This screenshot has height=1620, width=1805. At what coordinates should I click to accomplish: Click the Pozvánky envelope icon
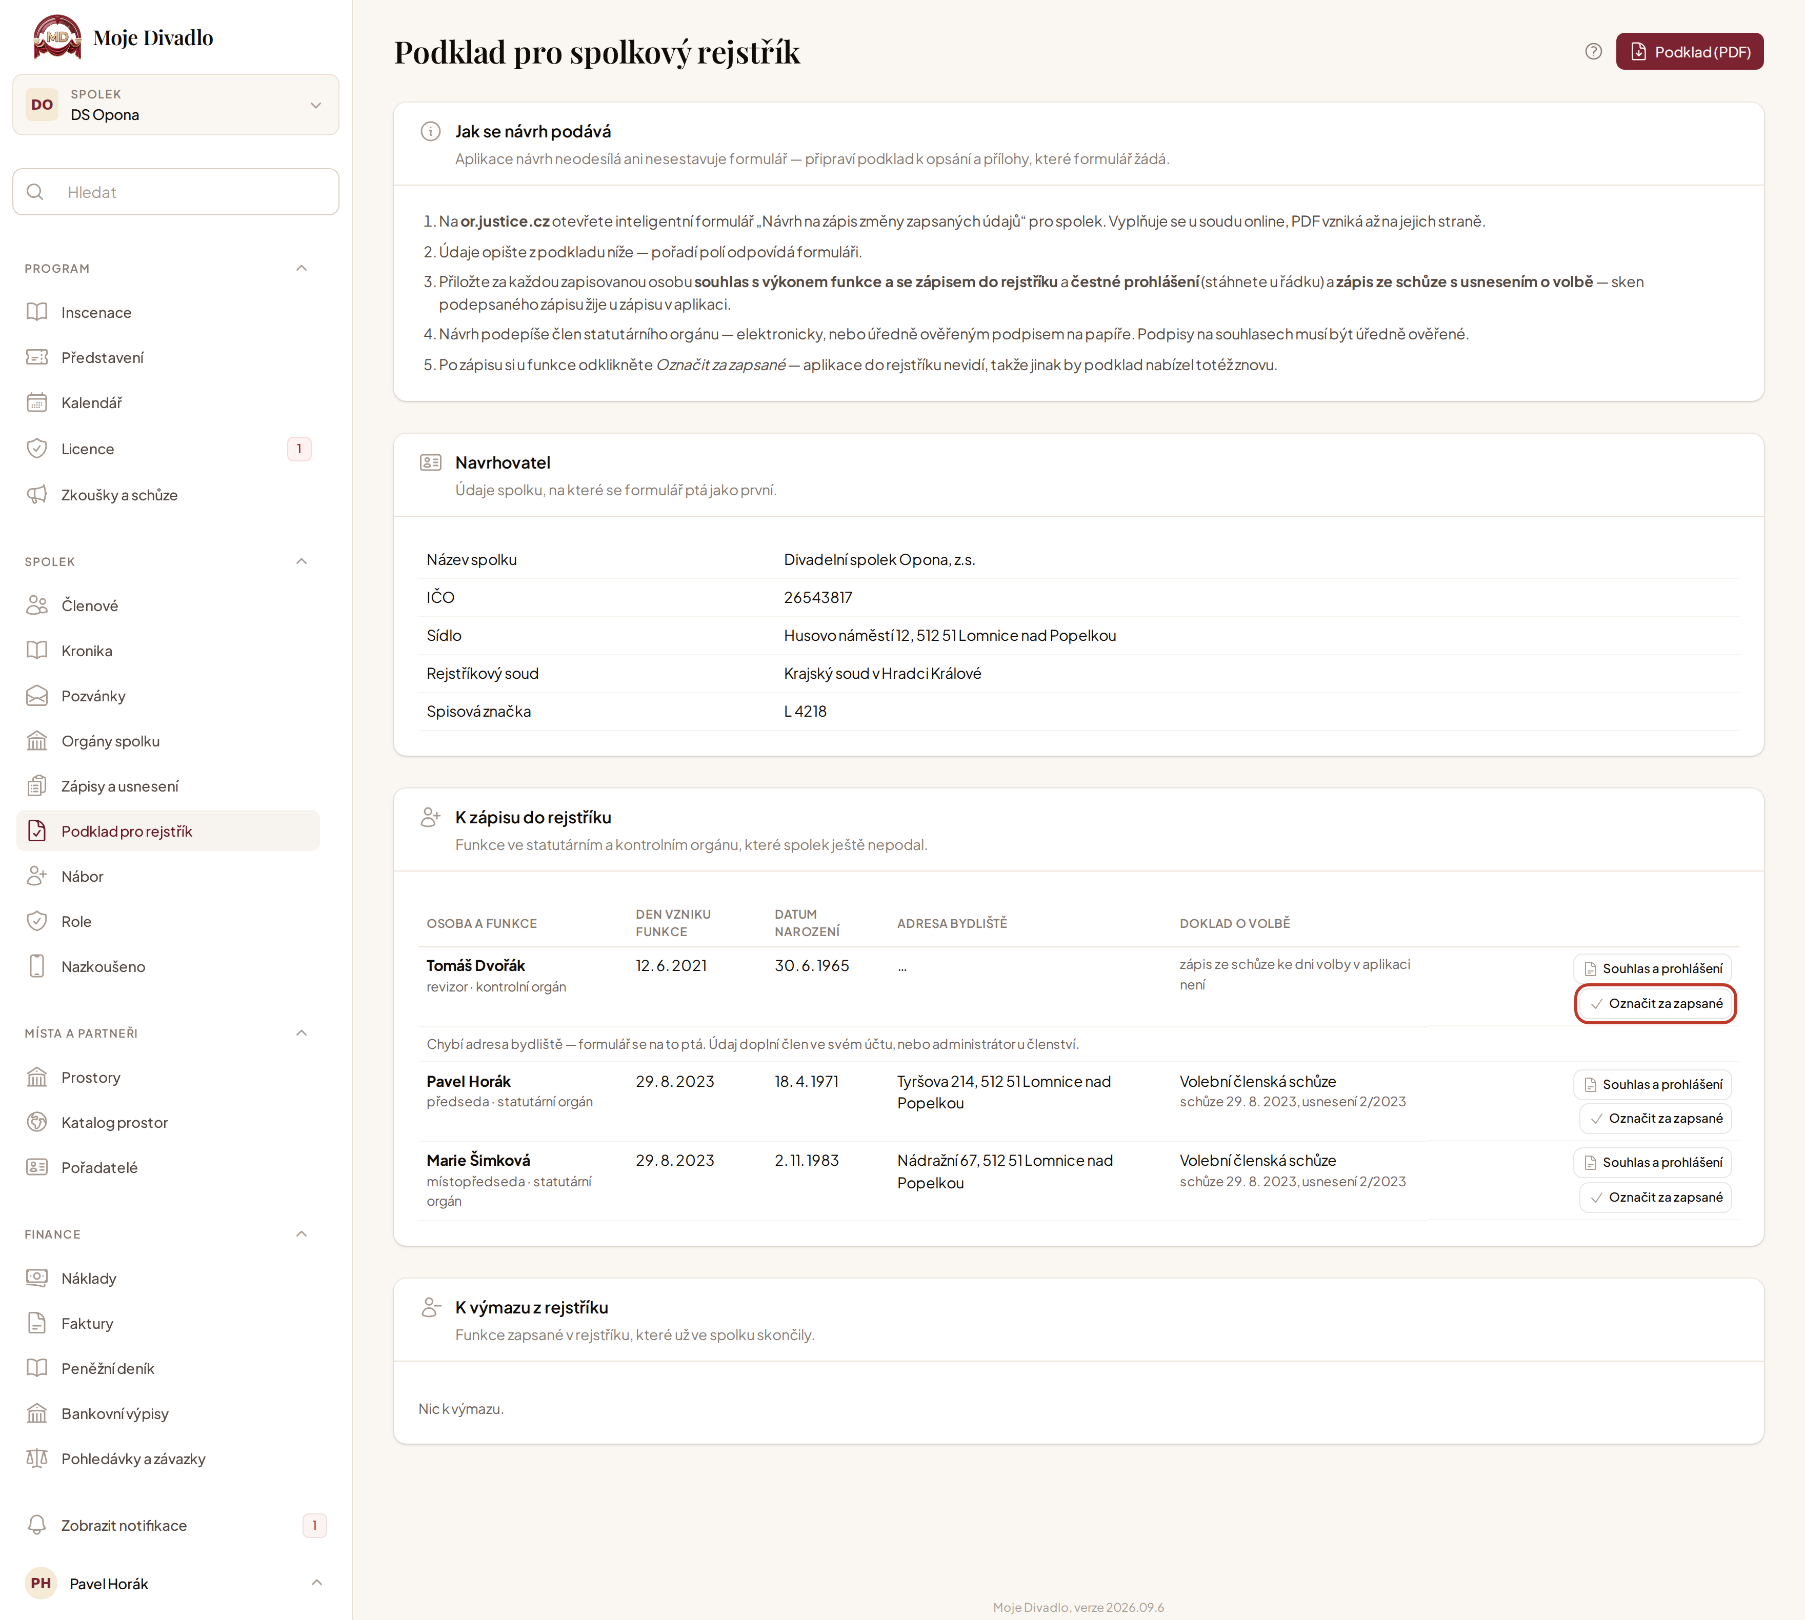pos(36,696)
